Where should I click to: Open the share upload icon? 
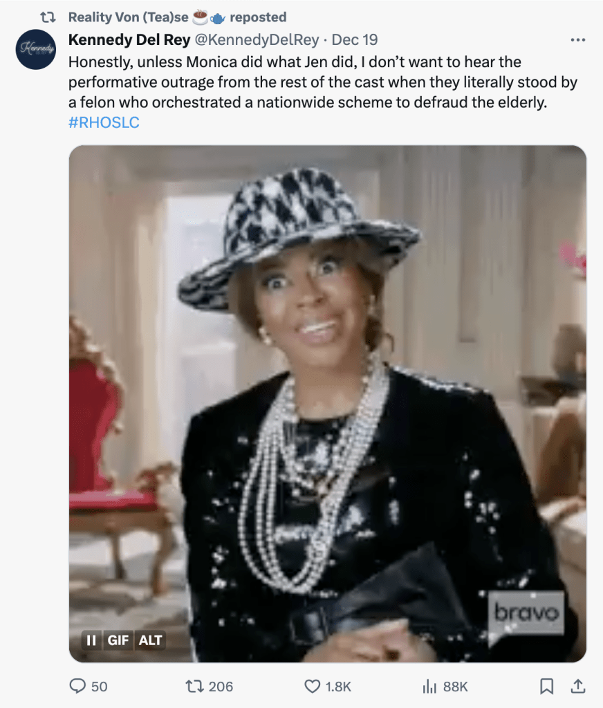tap(577, 686)
